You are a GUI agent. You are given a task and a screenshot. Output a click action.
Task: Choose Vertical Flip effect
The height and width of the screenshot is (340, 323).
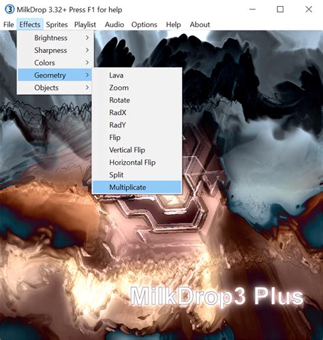[137, 150]
